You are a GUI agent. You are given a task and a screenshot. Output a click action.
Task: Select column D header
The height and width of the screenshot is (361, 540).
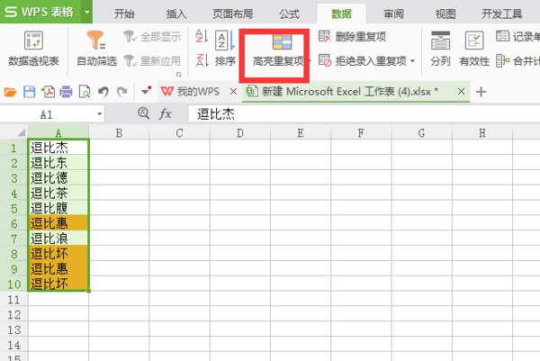click(240, 132)
